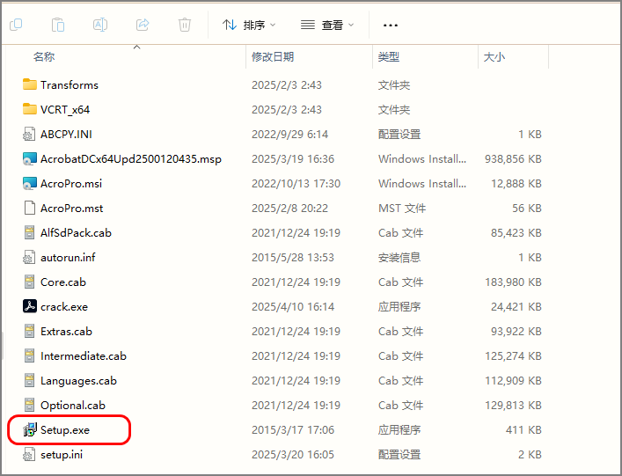
Task: Sort by the 修改日期 column header
Action: pos(273,56)
